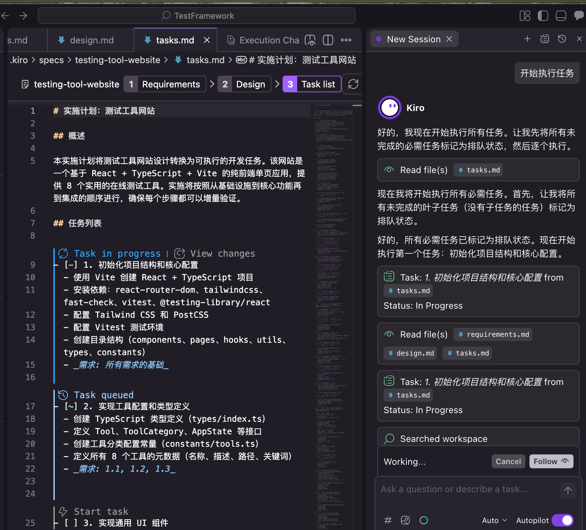Switch to the design.md tab
This screenshot has height=530, width=586.
click(x=91, y=40)
